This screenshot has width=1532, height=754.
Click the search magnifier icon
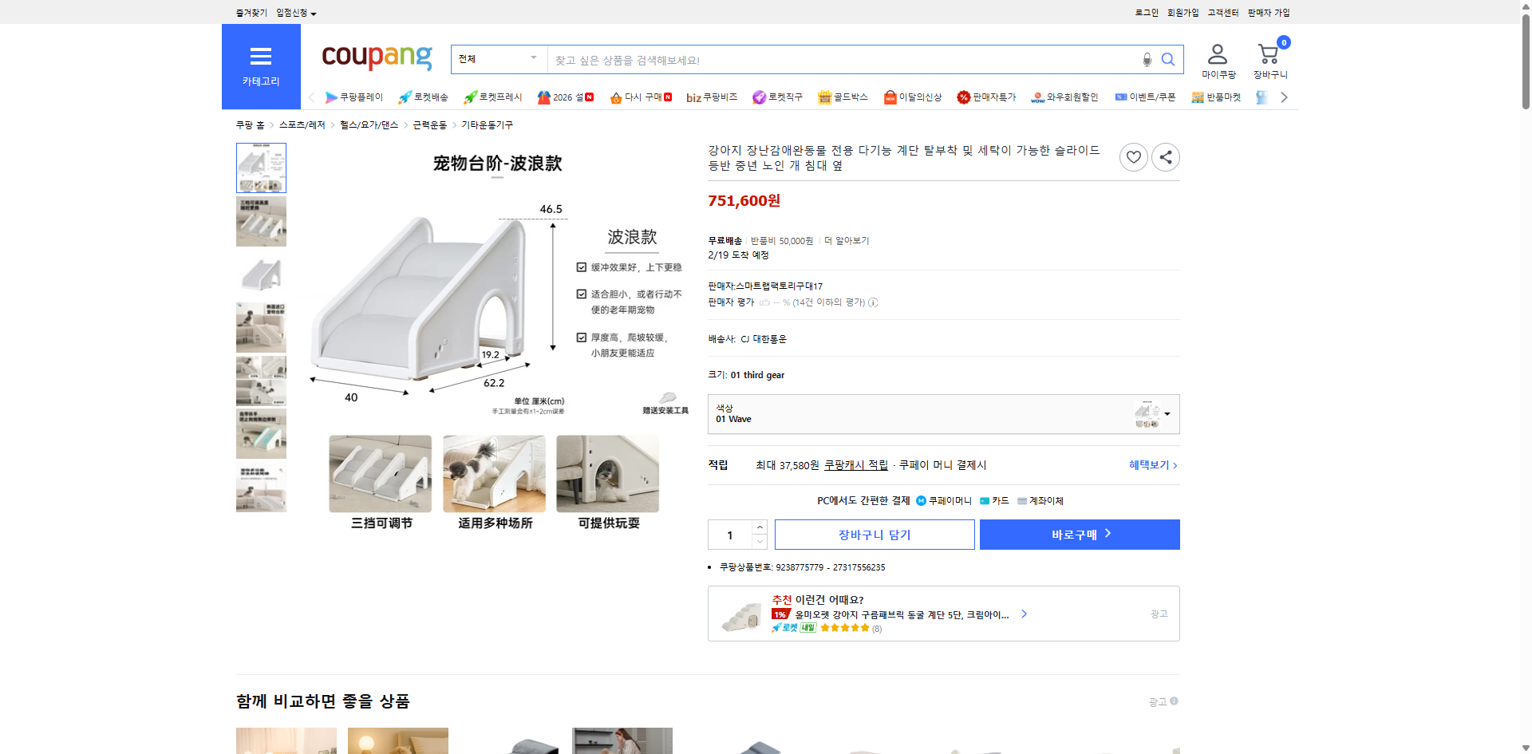[1168, 59]
